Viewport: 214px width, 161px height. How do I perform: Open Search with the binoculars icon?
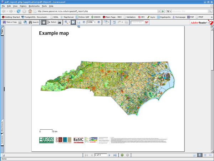(34, 22)
